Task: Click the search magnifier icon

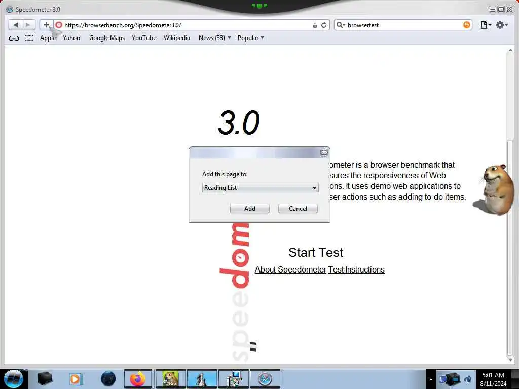Action: [x=340, y=25]
